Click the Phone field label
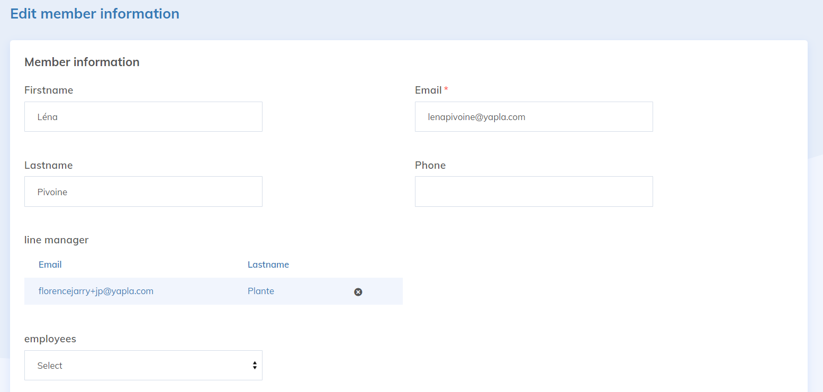The image size is (823, 392). (430, 166)
